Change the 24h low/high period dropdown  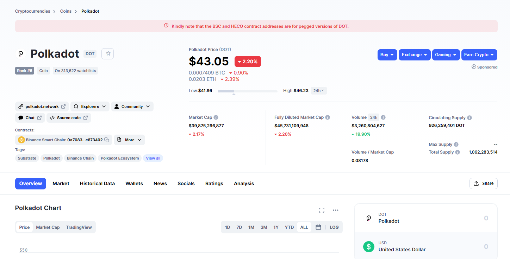click(x=319, y=91)
